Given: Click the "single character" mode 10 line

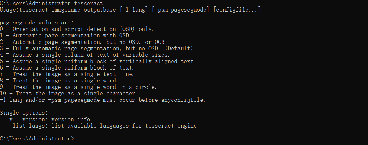Looking at the screenshot, I should pyautogui.click(x=68, y=93).
